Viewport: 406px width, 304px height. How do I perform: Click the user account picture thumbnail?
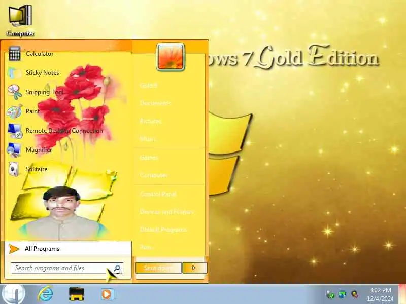click(x=171, y=57)
